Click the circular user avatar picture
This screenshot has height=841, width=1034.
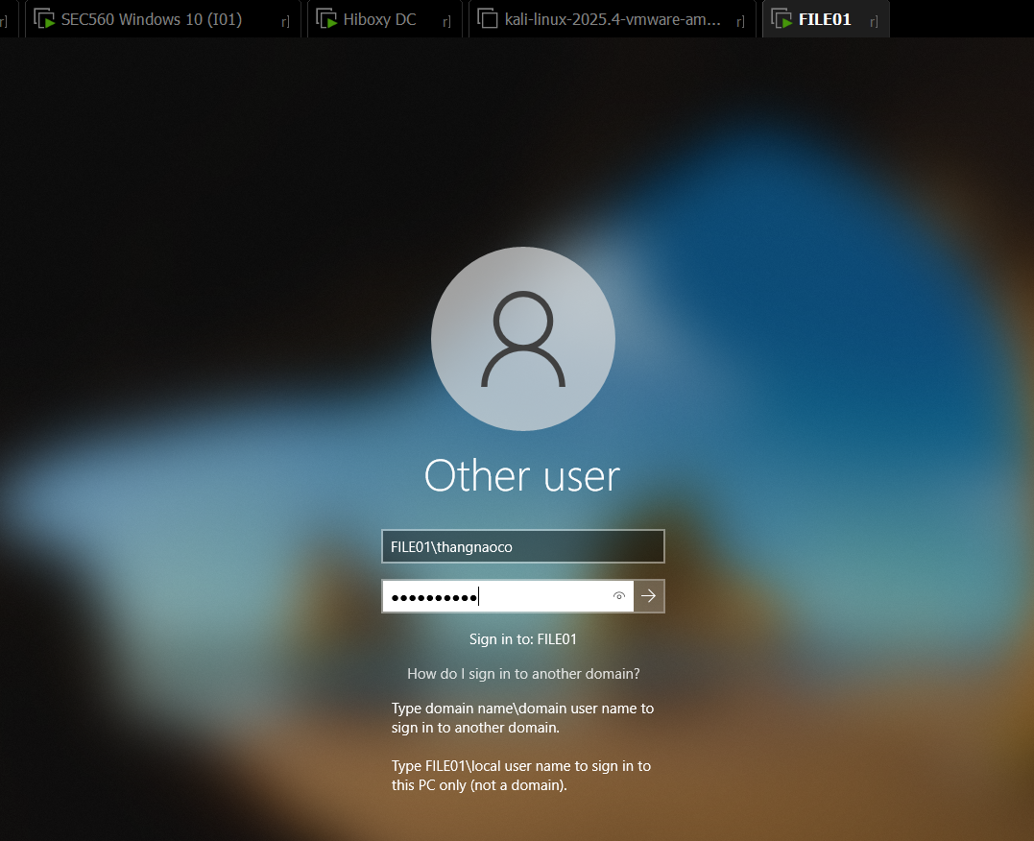pos(522,339)
